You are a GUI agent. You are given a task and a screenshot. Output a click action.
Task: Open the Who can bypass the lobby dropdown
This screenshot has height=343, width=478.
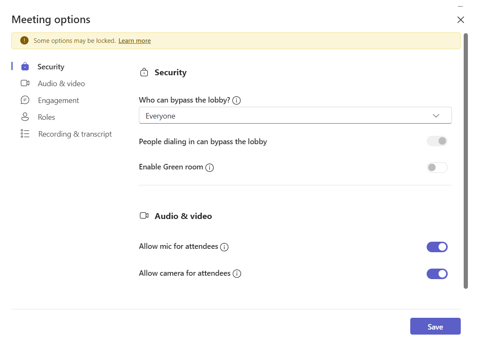coord(295,115)
